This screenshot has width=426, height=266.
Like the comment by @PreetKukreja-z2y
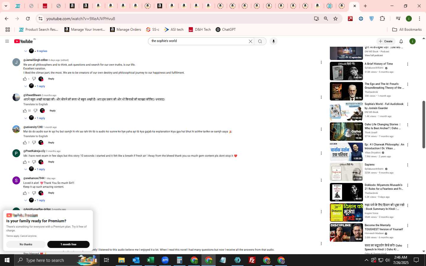pos(25,162)
